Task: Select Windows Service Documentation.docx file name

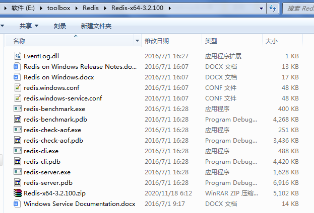Action: pyautogui.click(x=80, y=203)
